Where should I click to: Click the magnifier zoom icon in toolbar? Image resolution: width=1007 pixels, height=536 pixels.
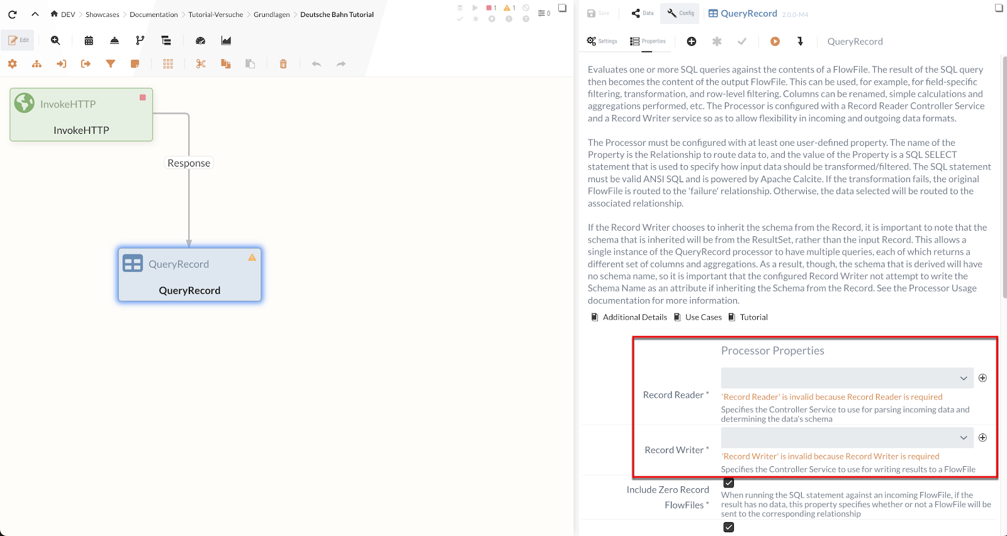[x=55, y=41]
